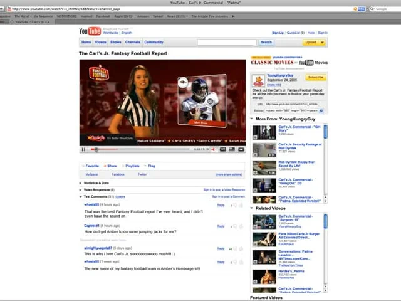Pause the video with the pause button
401x301 pixels.
tap(83, 149)
